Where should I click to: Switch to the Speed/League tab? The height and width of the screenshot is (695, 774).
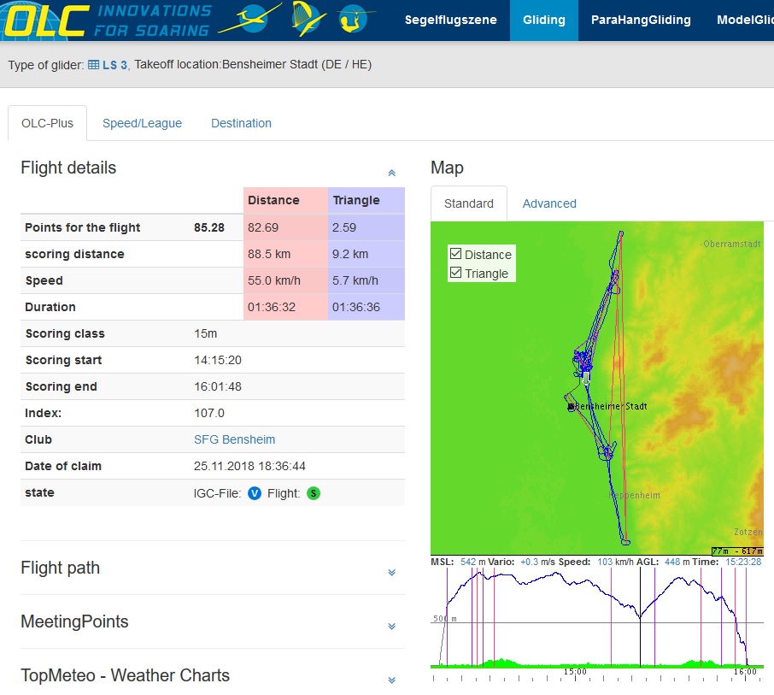(142, 123)
